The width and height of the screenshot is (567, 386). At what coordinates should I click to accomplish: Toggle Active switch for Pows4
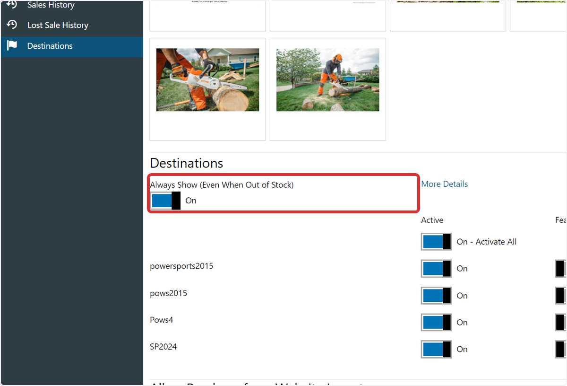pos(436,323)
